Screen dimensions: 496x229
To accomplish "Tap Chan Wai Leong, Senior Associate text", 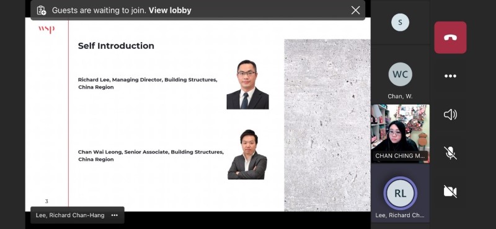I will coord(151,155).
